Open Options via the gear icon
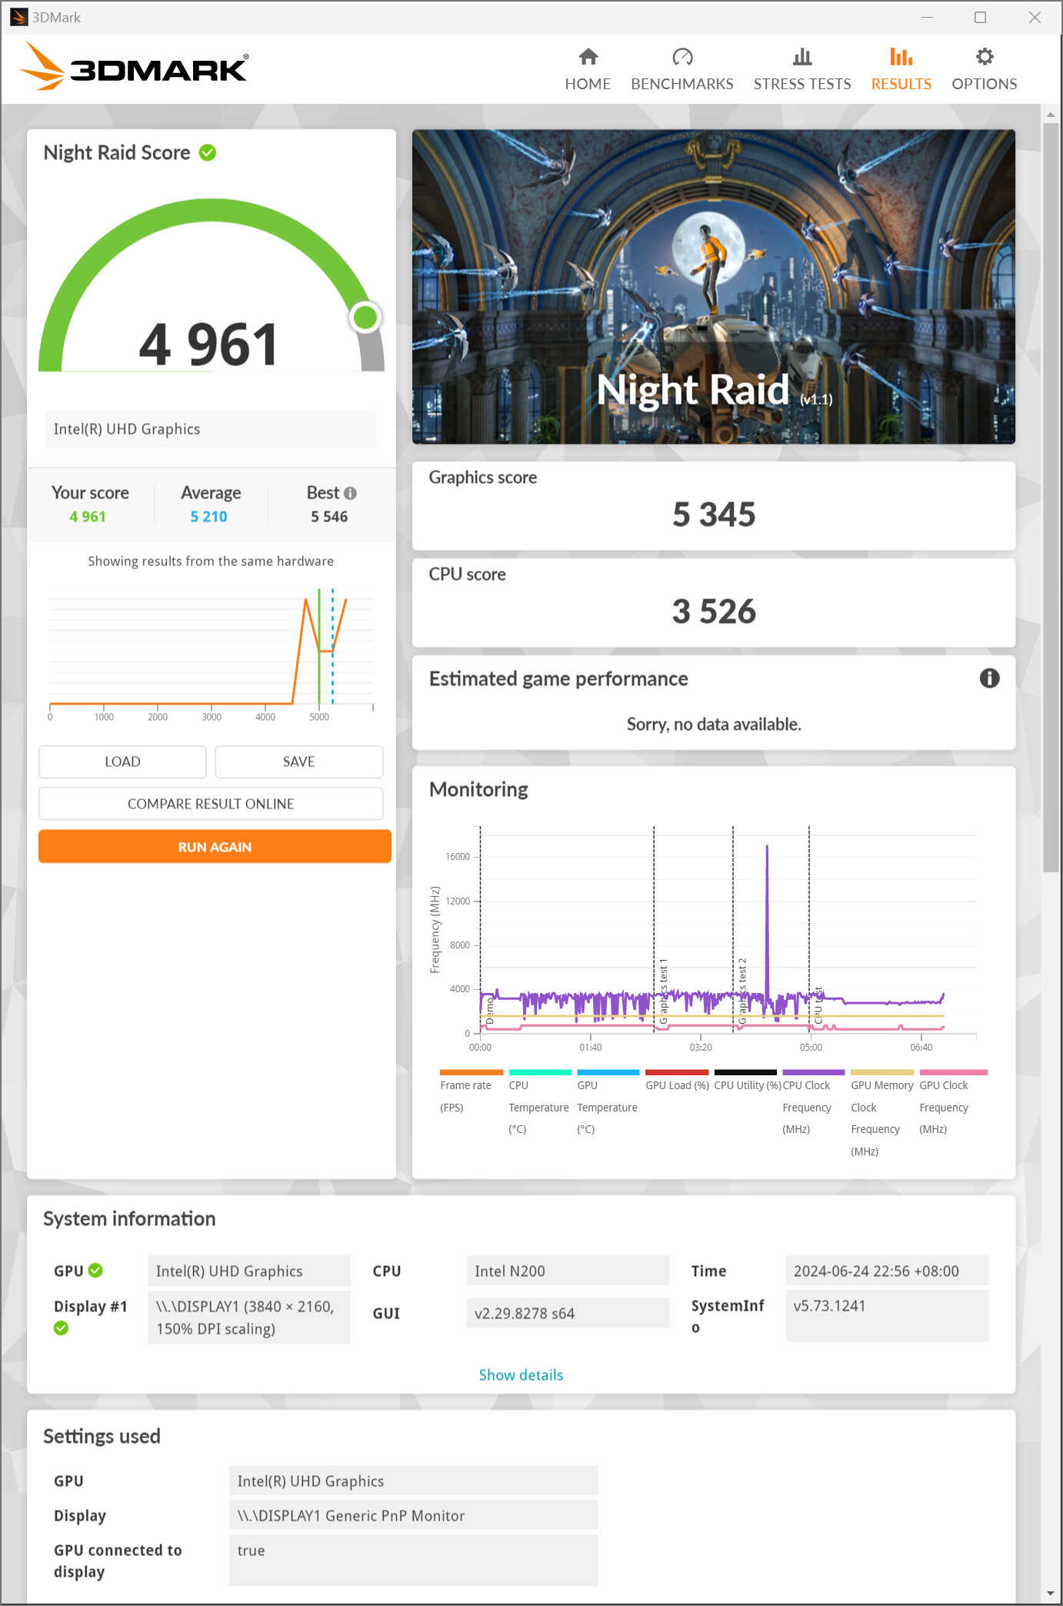Image resolution: width=1063 pixels, height=1606 pixels. [984, 57]
